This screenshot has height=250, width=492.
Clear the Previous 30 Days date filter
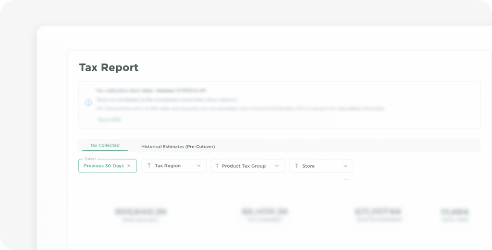click(x=129, y=166)
